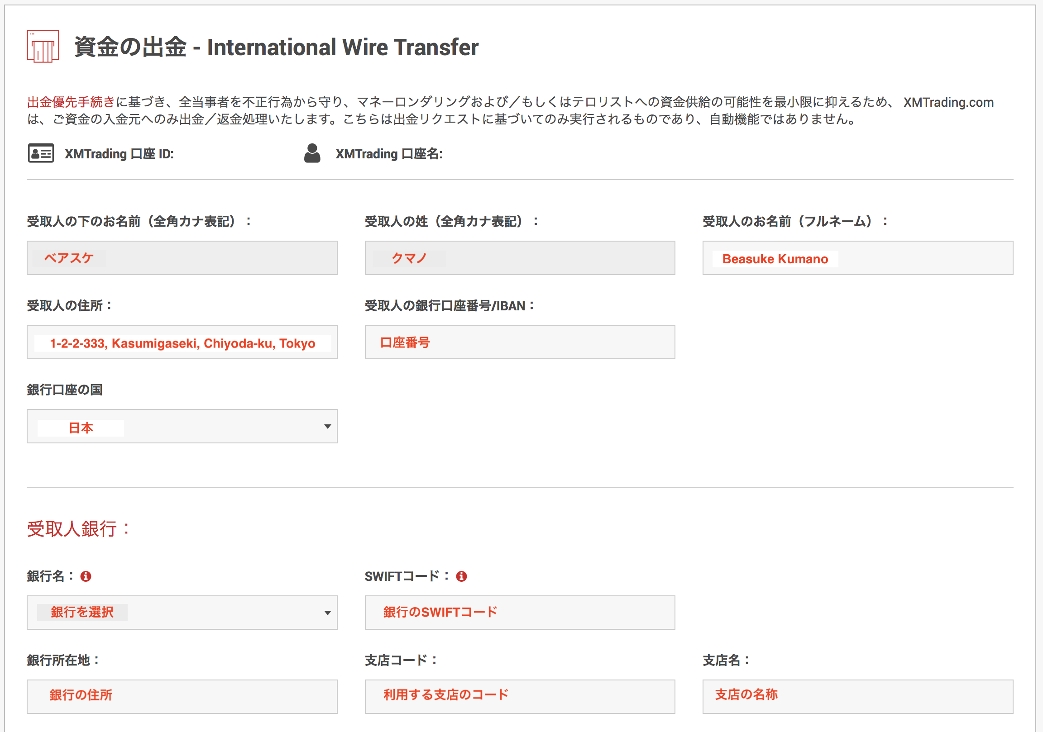Click the red bank icon in the header

pyautogui.click(x=43, y=45)
